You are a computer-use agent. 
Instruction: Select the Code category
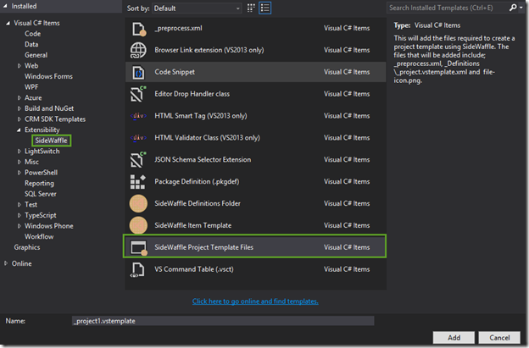point(32,34)
